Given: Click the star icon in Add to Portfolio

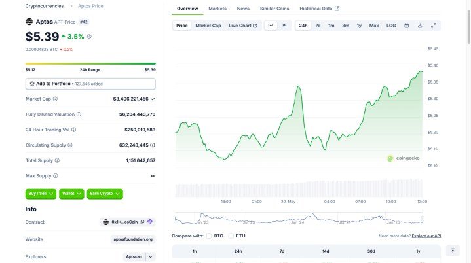Looking at the screenshot, I should click(x=32, y=84).
